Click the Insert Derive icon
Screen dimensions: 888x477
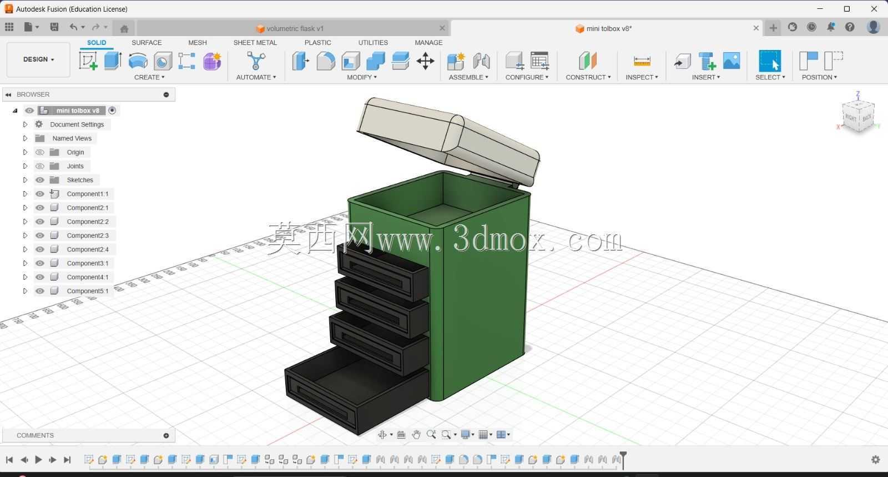682,61
